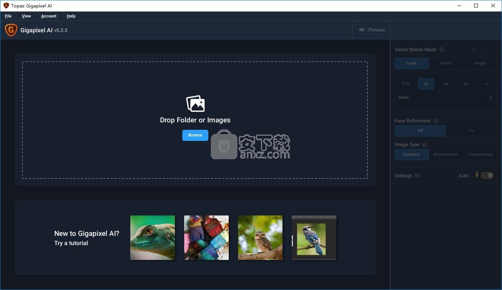The image size is (502, 290).
Task: Click the Browse button
Action: pos(195,135)
